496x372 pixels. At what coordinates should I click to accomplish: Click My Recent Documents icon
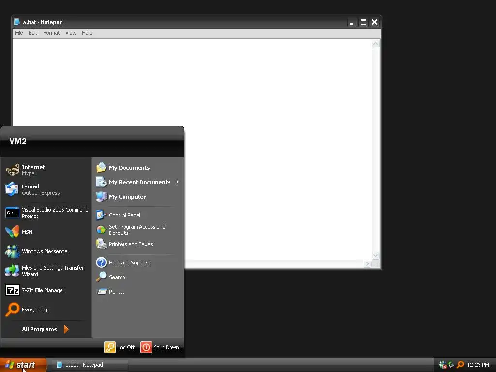(101, 182)
